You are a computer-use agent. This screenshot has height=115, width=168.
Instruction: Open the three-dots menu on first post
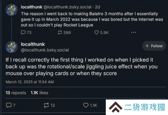click(133, 32)
